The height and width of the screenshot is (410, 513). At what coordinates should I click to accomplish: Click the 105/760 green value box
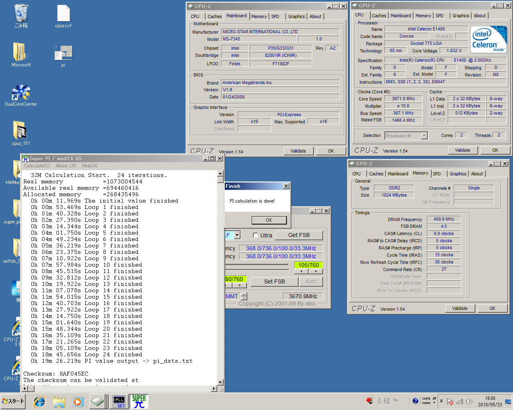coord(309,265)
